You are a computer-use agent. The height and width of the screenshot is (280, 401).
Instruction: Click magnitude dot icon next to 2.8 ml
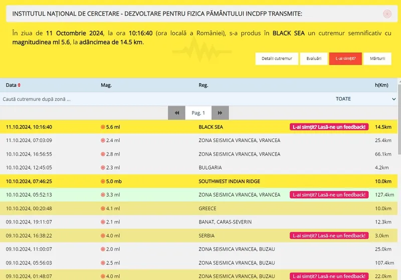pyautogui.click(x=103, y=154)
